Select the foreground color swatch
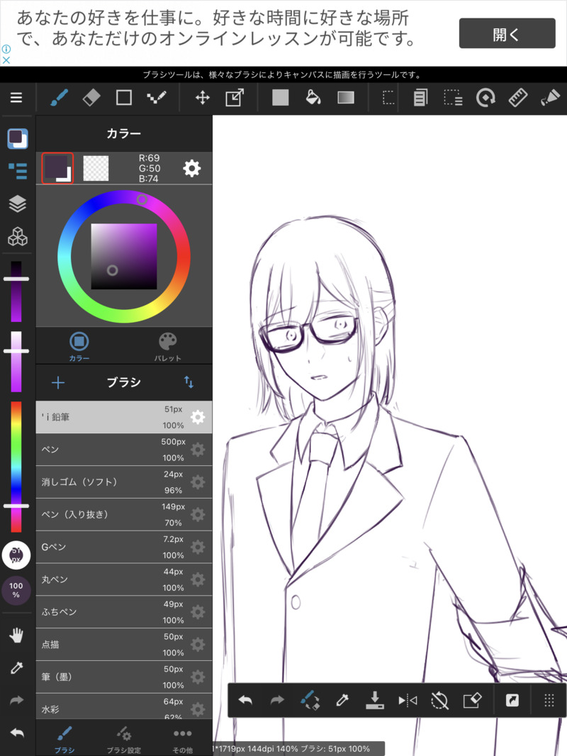567x756 pixels. point(57,168)
